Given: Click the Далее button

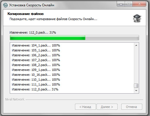Looking at the screenshot, I should [107, 107].
